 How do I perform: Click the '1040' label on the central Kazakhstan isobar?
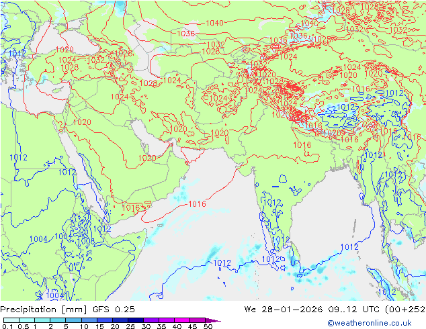pos(214,23)
